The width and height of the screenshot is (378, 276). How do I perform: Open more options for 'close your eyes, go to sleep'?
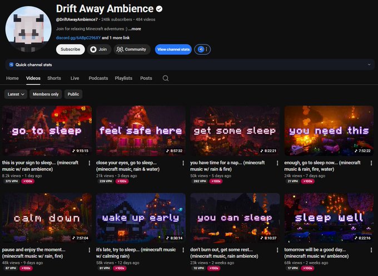point(183,163)
